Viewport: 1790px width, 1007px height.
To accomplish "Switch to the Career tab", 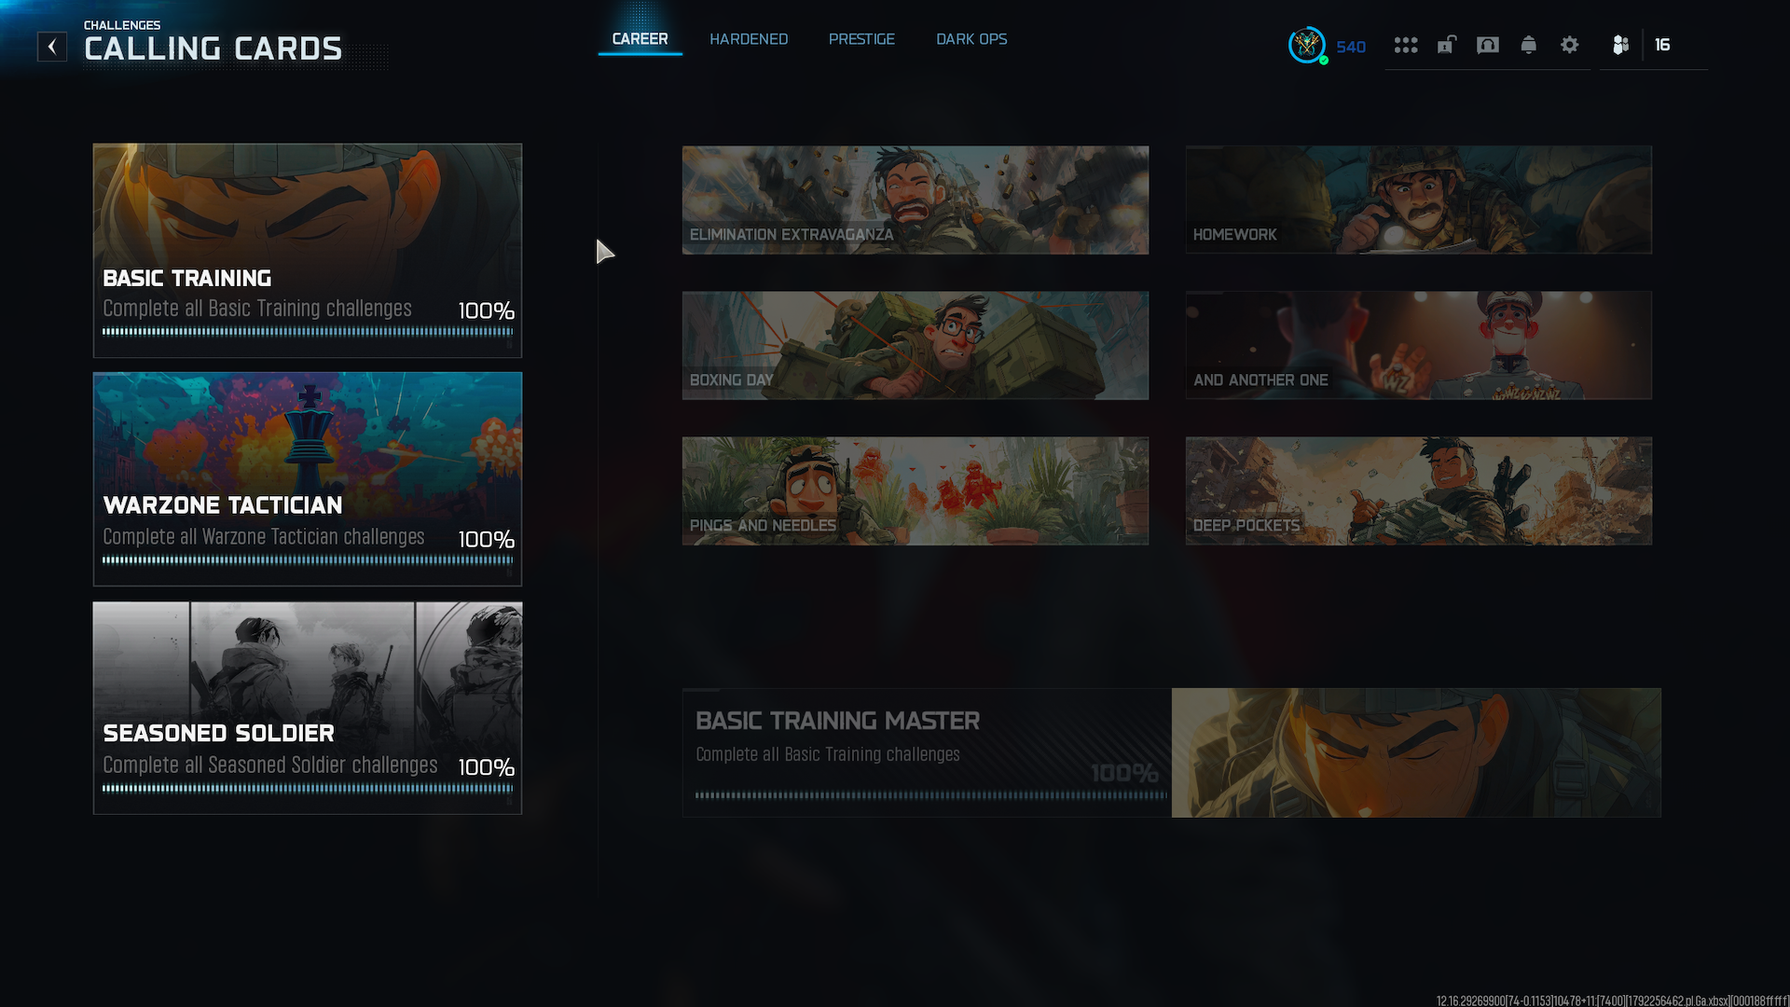I will [640, 39].
